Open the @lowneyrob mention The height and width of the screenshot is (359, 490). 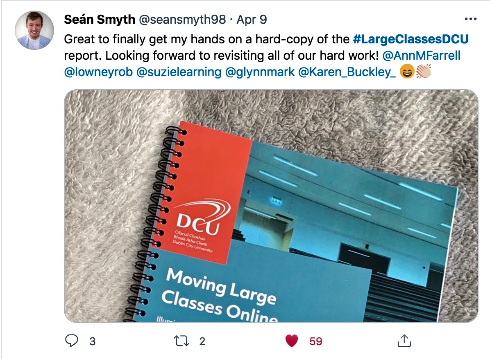(98, 72)
